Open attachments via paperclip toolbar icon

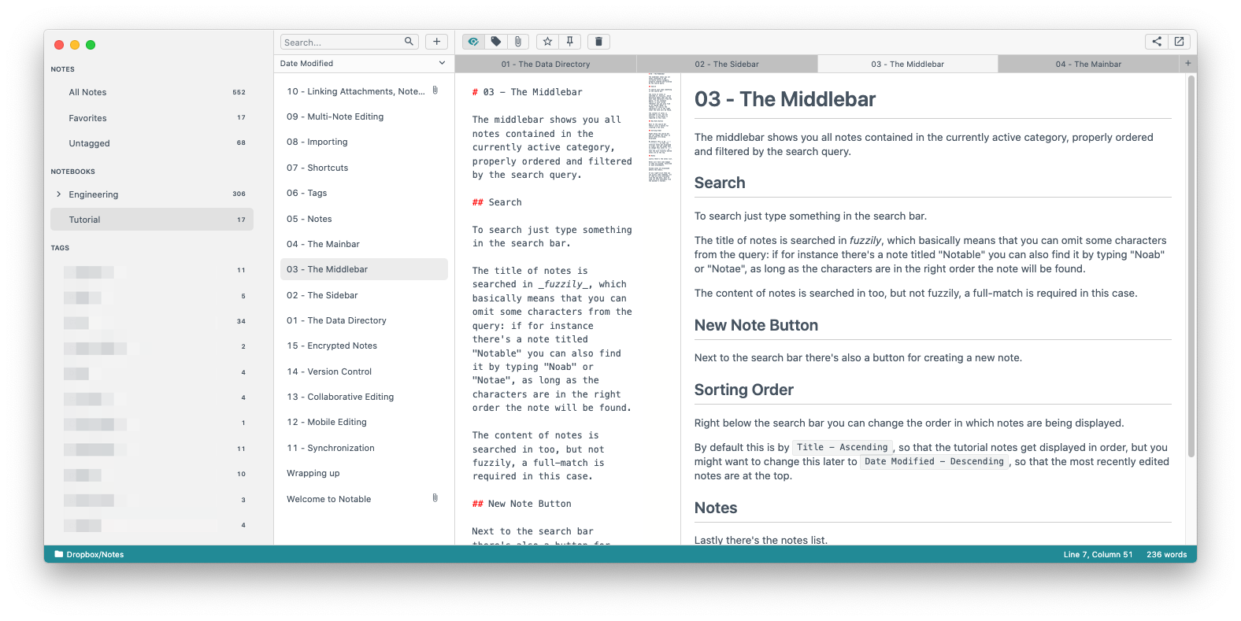point(517,42)
